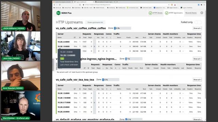This screenshot has width=218, height=122.
Task: Click the Health monitors column header in tea table
Action: [170, 85]
